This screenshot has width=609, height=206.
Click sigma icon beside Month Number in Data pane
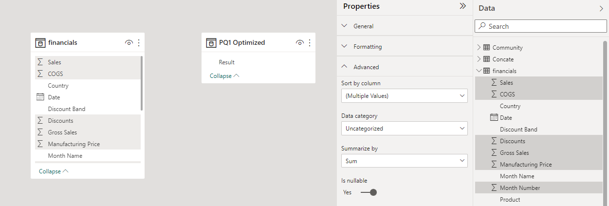(494, 188)
